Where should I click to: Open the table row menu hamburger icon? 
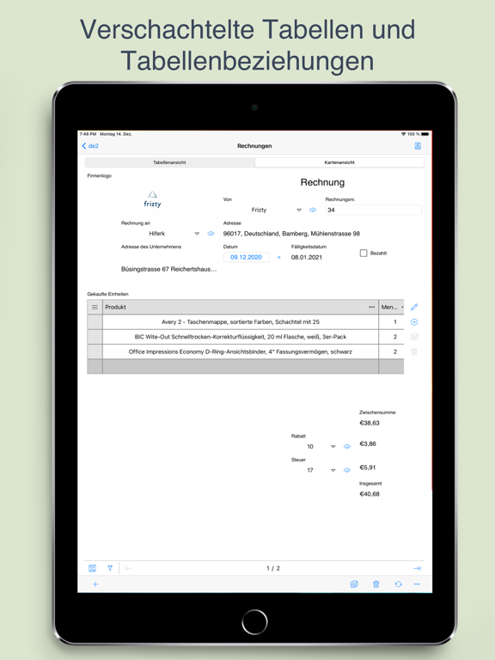[95, 308]
